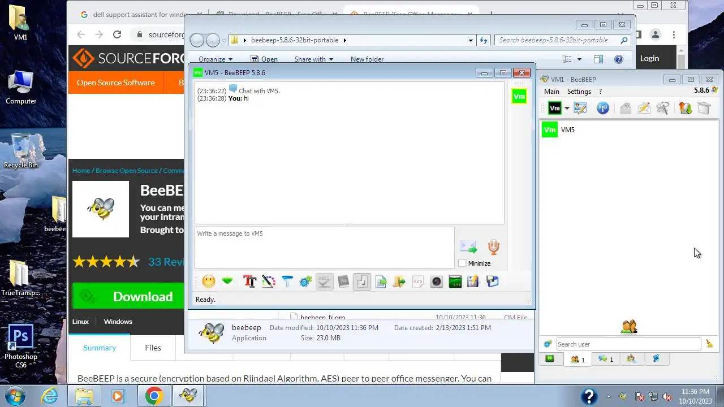Click the send file document icon
The image size is (724, 407).
pos(381,281)
